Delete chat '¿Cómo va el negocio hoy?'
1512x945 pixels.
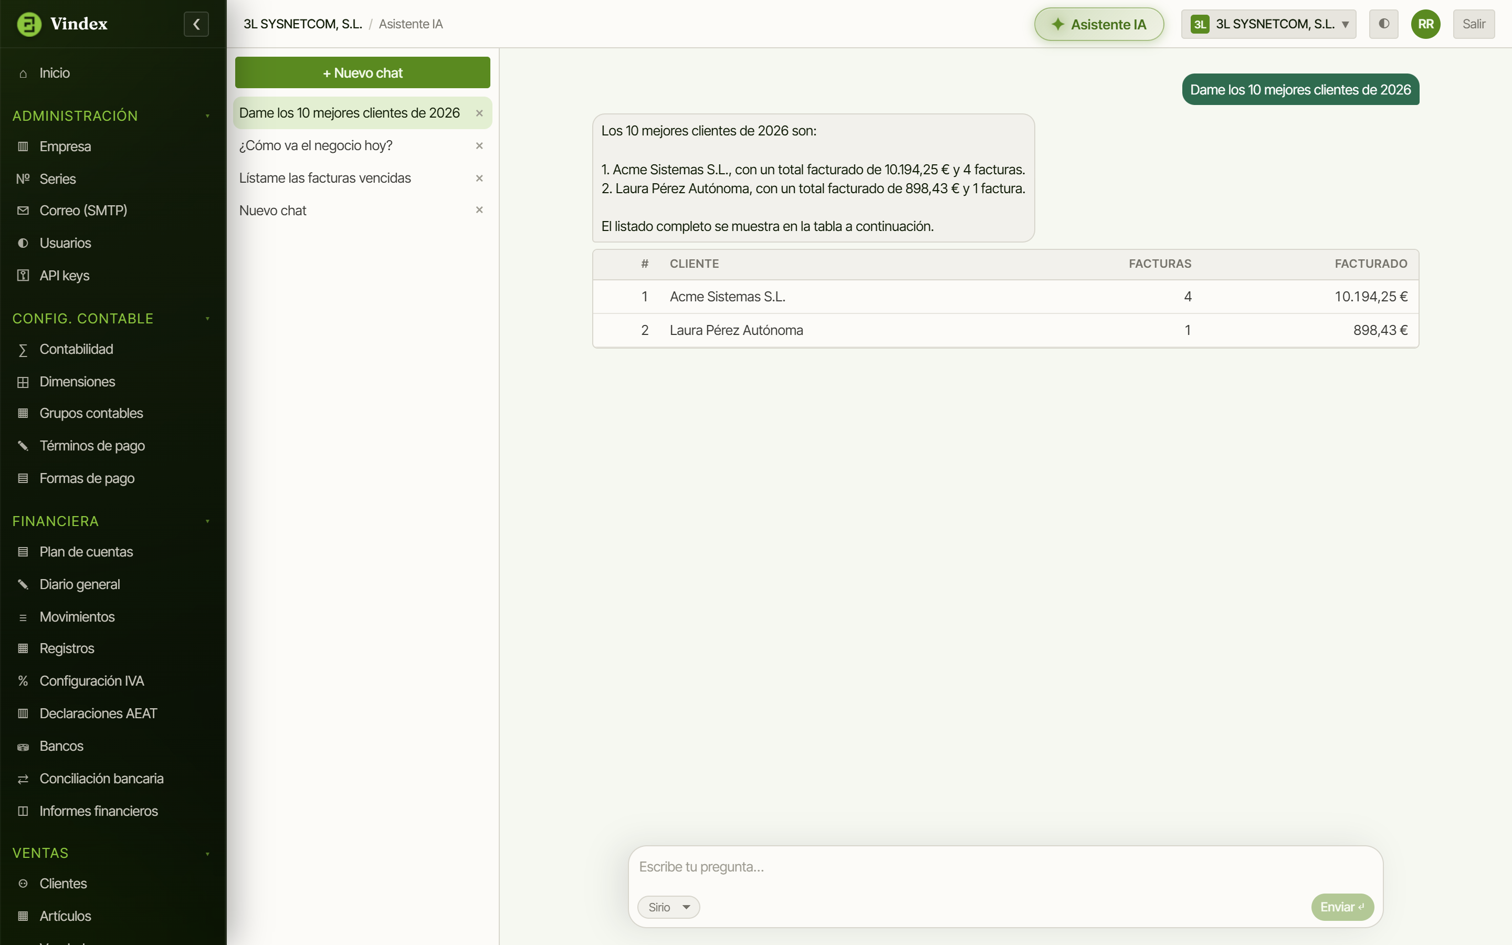click(x=479, y=145)
